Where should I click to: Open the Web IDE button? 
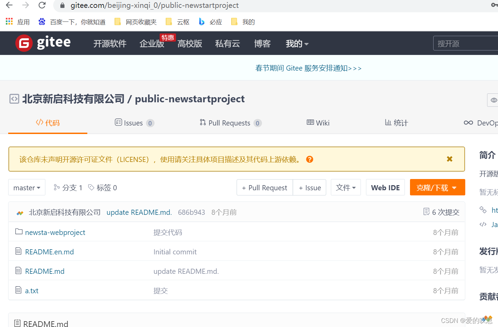385,187
